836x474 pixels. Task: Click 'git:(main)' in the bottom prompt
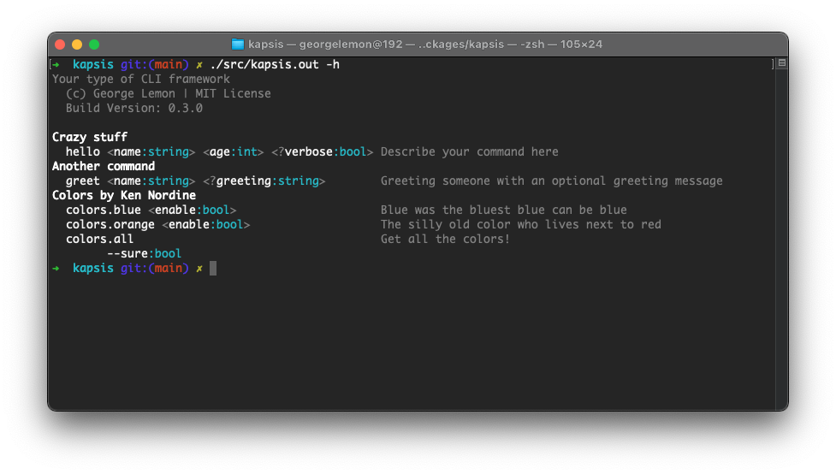pos(155,268)
